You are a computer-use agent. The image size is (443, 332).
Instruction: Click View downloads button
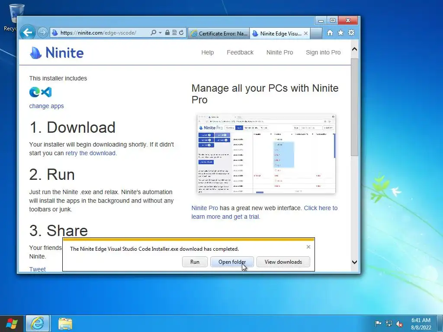pyautogui.click(x=283, y=262)
